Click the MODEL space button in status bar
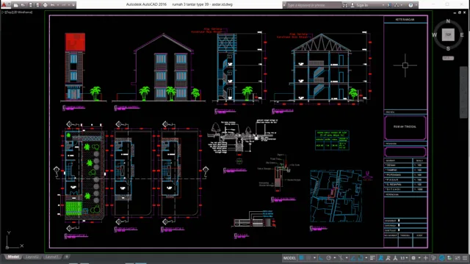This screenshot has width=470, height=264. [289, 258]
